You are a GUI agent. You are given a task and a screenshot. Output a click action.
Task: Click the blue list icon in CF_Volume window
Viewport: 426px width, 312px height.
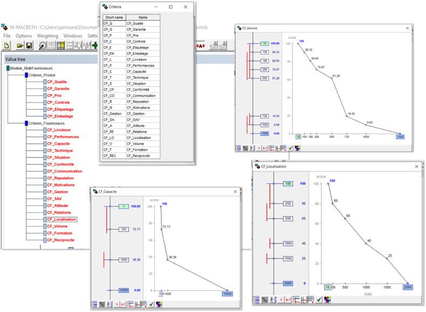[239, 148]
